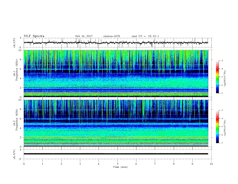Click the ch.1 frequency axis "4" tick label
The height and width of the screenshot is (184, 238).
pyautogui.click(x=21, y=78)
